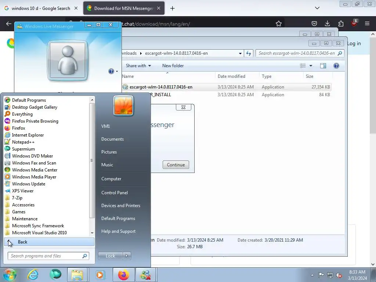376x282 pixels.
Task: Open Help and Support
Action: [x=118, y=231]
